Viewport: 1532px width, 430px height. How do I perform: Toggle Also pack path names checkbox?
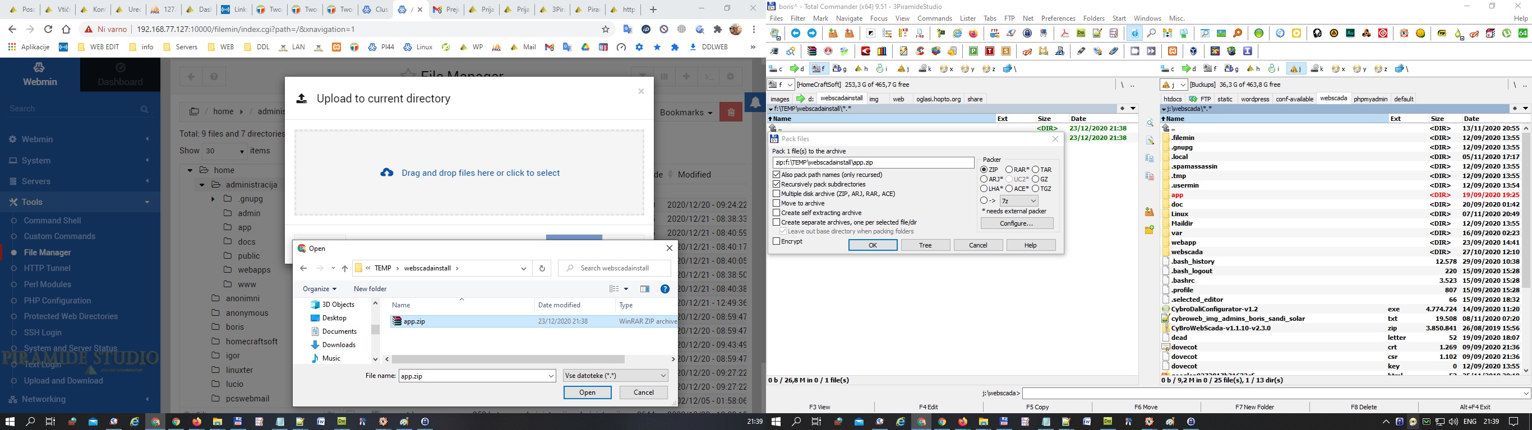click(776, 175)
